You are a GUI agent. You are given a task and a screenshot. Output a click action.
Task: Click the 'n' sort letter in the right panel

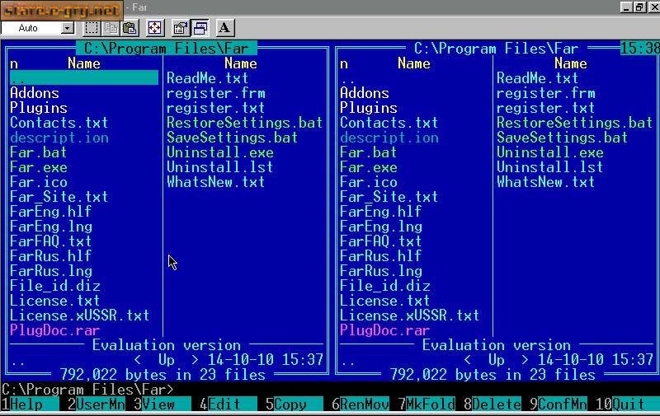coord(344,63)
